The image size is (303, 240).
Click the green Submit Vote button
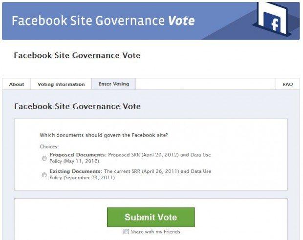click(x=151, y=217)
